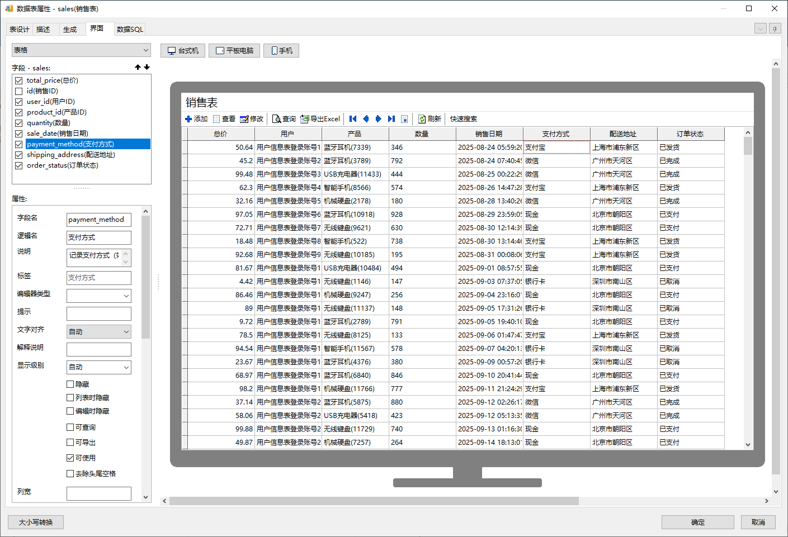Go to next record arrow icon
This screenshot has height=537, width=788.
[379, 119]
